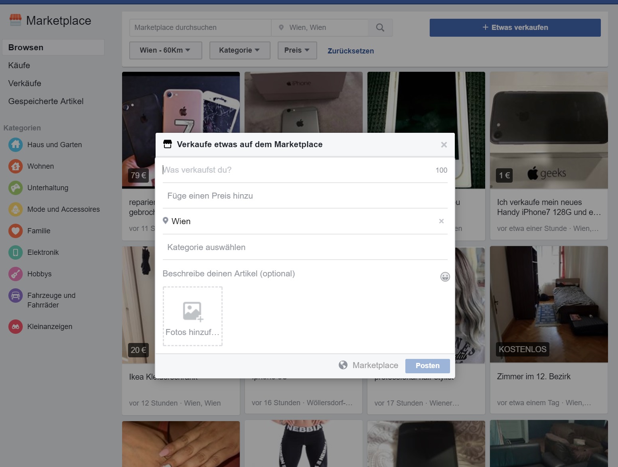Click 'Ich verkaufe mein neues Handy' listing title
The width and height of the screenshot is (618, 467).
pyautogui.click(x=549, y=207)
